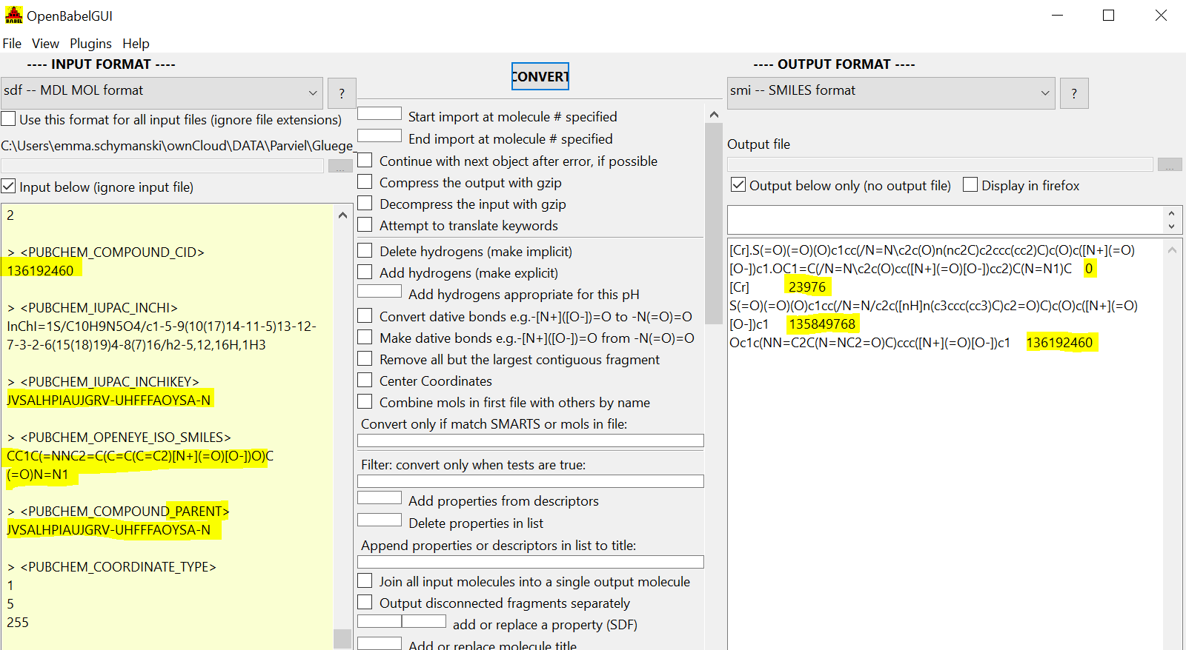Check 'Combine mols in first file with others'
The width and height of the screenshot is (1186, 650).
[x=365, y=401]
